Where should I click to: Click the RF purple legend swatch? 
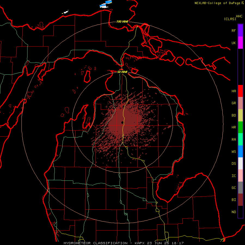[240, 30]
